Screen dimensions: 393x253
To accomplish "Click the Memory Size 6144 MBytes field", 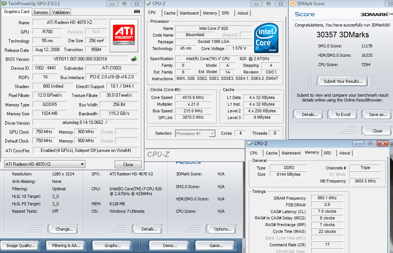I will (288, 174).
